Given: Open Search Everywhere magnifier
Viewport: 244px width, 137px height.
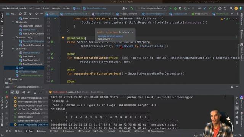Looking at the screenshot, I should click(x=231, y=8).
